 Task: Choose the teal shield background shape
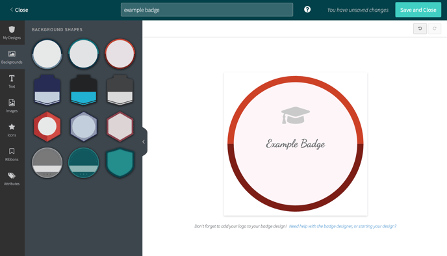[120, 163]
